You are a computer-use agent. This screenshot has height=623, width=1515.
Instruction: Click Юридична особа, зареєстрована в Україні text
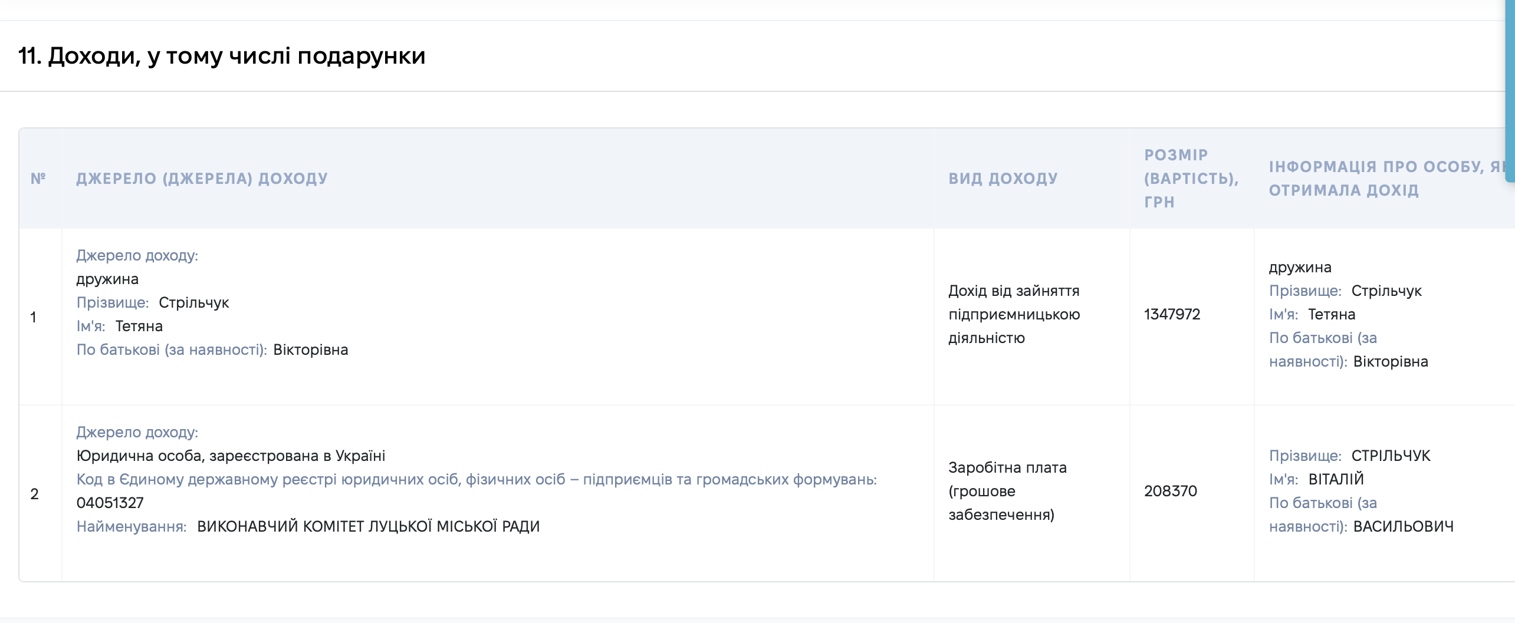(x=231, y=456)
